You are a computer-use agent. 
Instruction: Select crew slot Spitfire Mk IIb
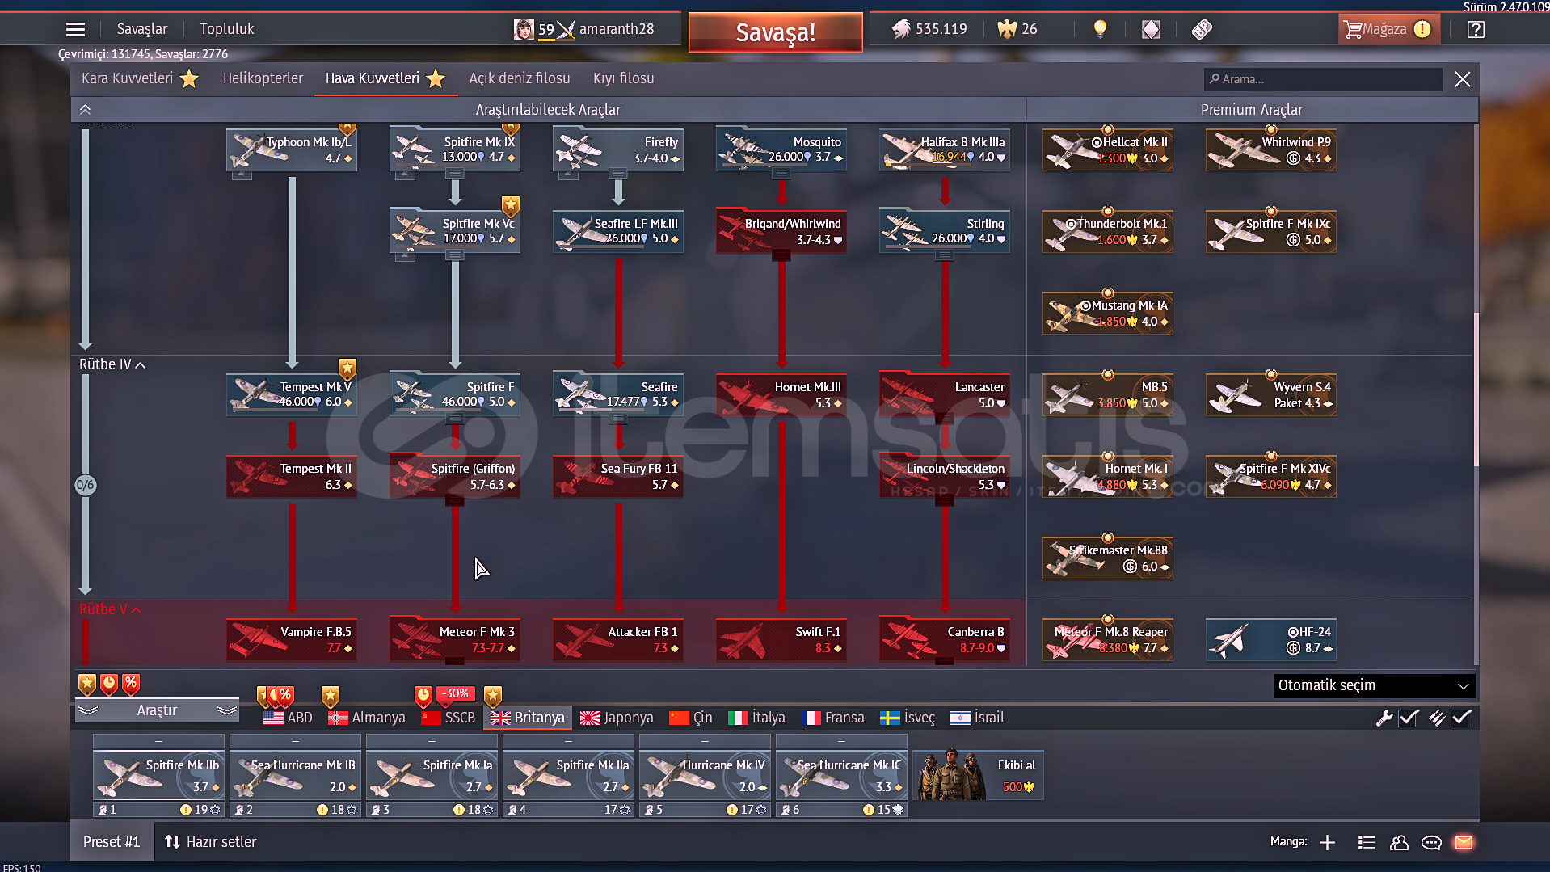tap(158, 776)
